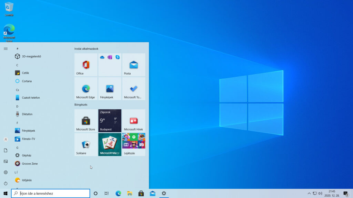This screenshot has height=198, width=353.
Task: Open Microsoft Store from the taskbar
Action: click(x=141, y=193)
